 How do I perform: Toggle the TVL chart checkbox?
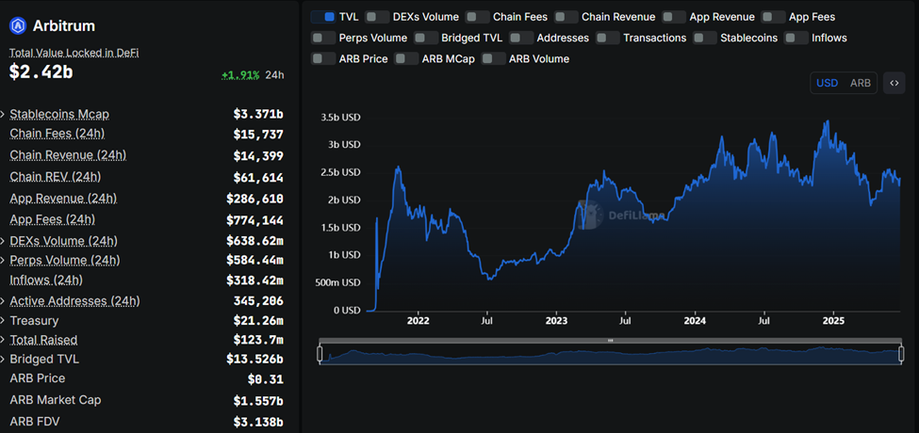[x=322, y=17]
